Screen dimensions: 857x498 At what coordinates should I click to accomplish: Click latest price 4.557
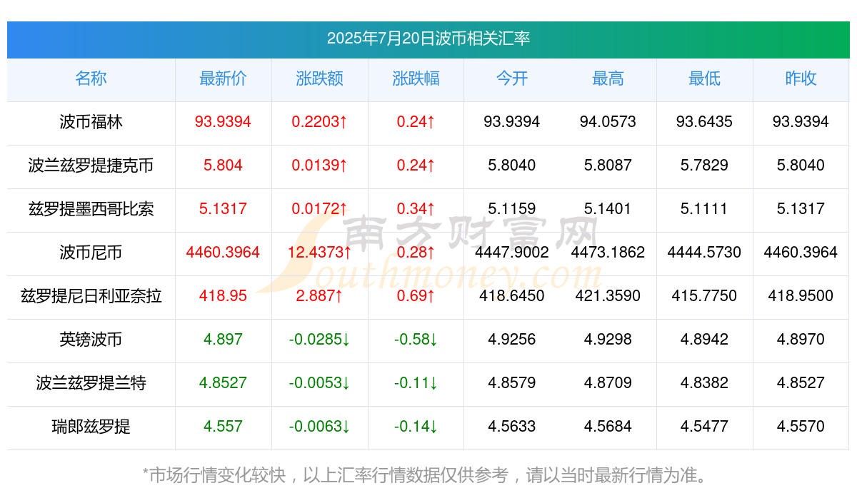(x=223, y=427)
